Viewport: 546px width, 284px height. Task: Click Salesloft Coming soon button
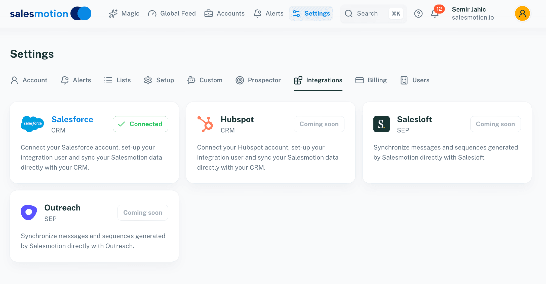[495, 124]
